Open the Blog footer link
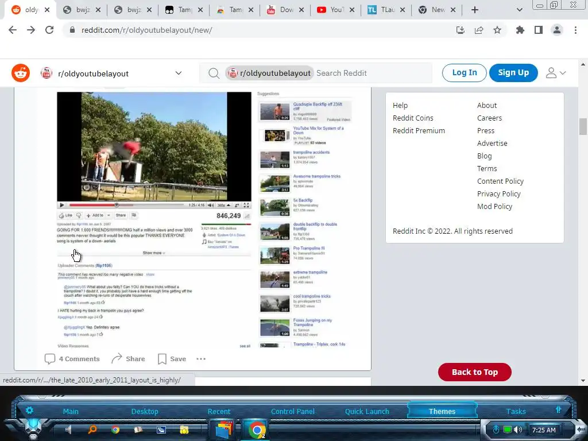Viewport: 588px width, 441px height. pyautogui.click(x=484, y=156)
